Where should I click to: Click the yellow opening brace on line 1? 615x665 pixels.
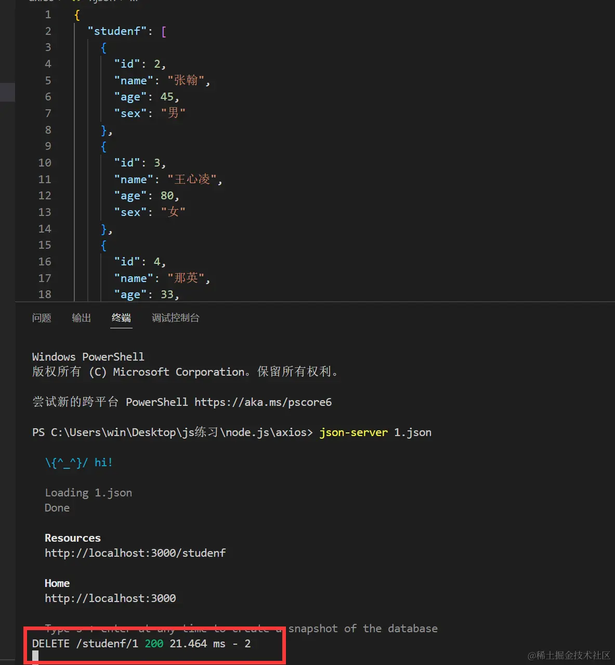point(76,15)
